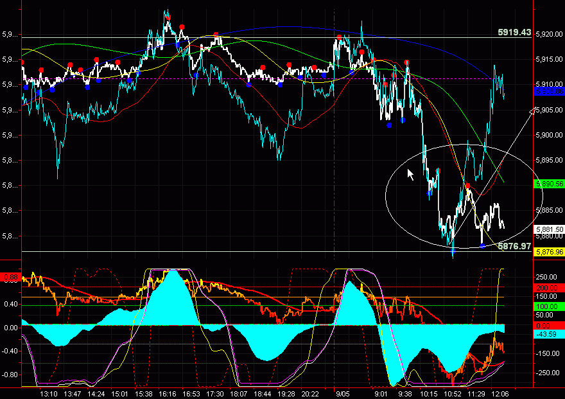
Task: Click the 18:44 time axis label
Action: (x=262, y=394)
